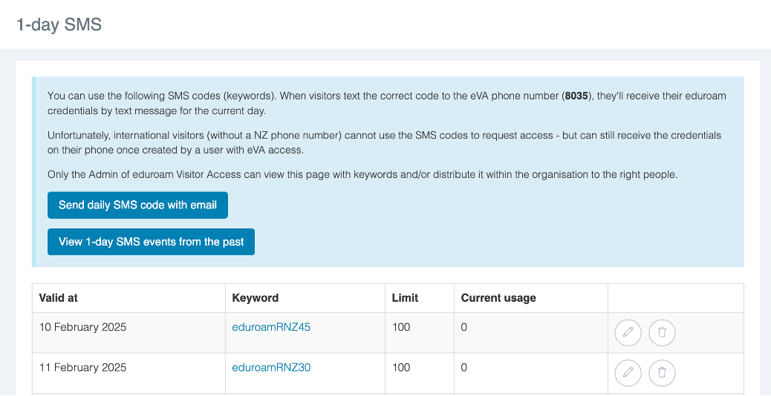Delete the eduroamRNZ45 keyword entry
The height and width of the screenshot is (396, 771).
point(662,333)
